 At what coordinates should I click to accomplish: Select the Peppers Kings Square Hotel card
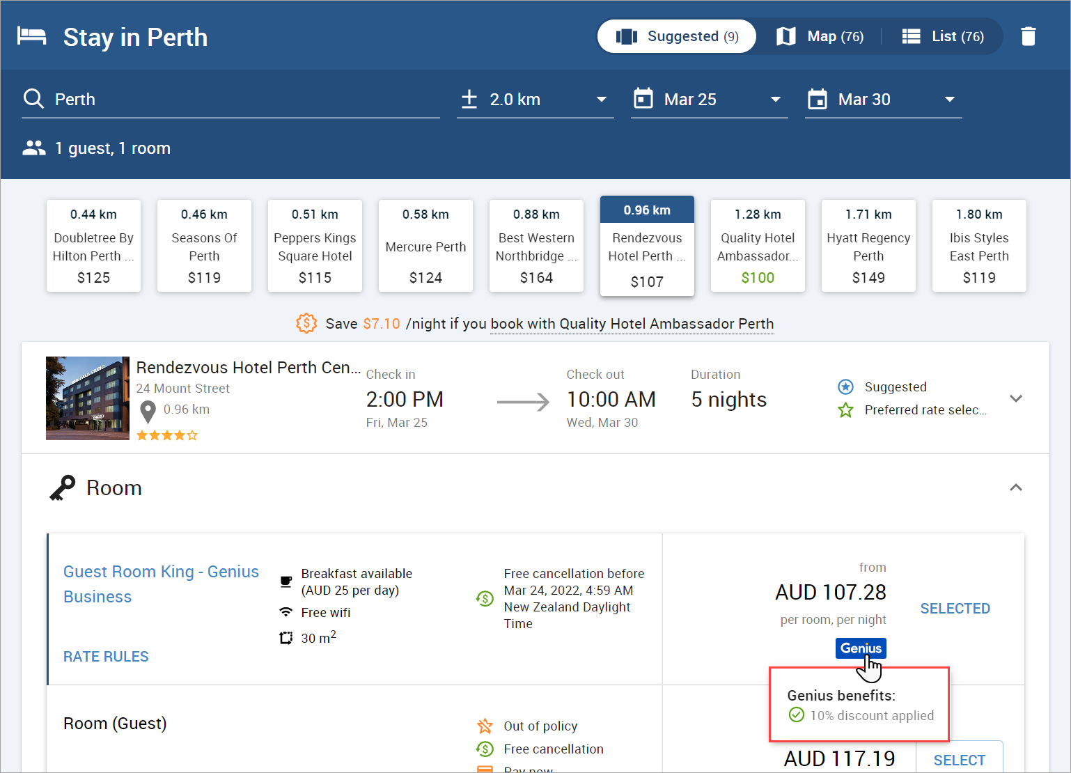[x=315, y=246]
